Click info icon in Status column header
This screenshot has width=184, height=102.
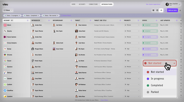point(157,20)
